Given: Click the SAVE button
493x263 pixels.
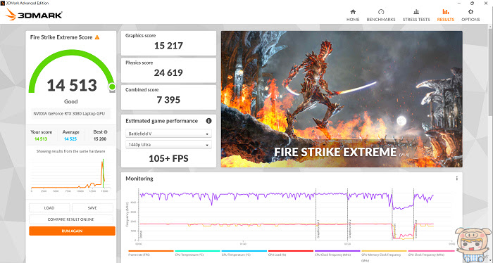Looking at the screenshot, I should click(92, 207).
